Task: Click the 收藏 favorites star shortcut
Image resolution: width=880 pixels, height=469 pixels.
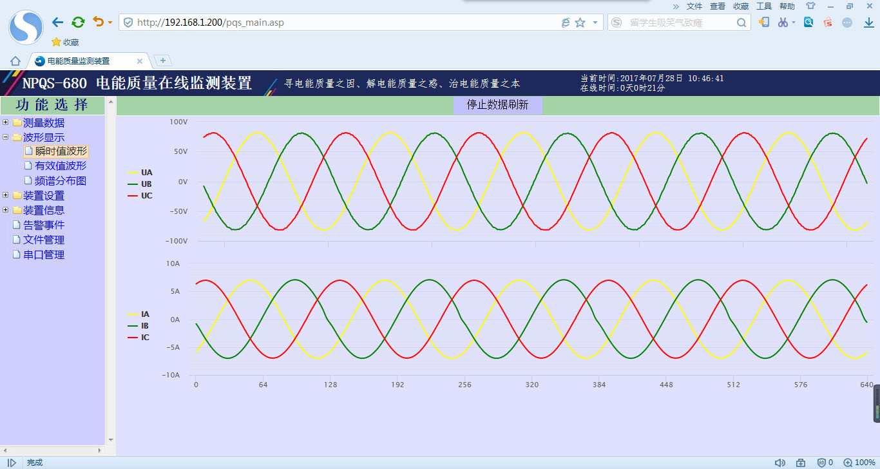Action: (65, 42)
